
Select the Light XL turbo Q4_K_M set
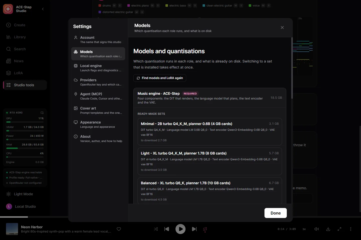(x=210, y=161)
